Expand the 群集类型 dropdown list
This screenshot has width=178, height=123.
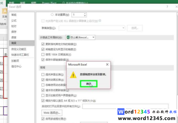pos(123,28)
